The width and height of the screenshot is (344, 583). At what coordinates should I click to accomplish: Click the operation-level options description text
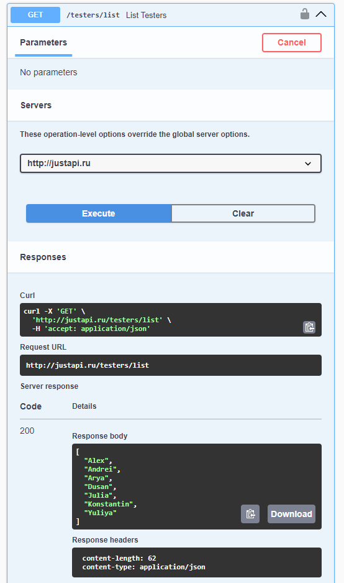coord(135,134)
